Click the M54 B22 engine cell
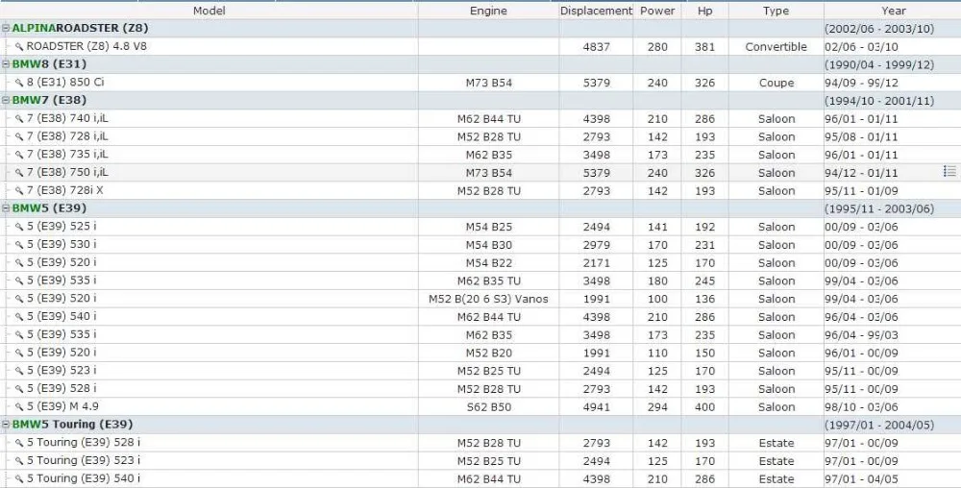The width and height of the screenshot is (961, 488). pyautogui.click(x=488, y=263)
